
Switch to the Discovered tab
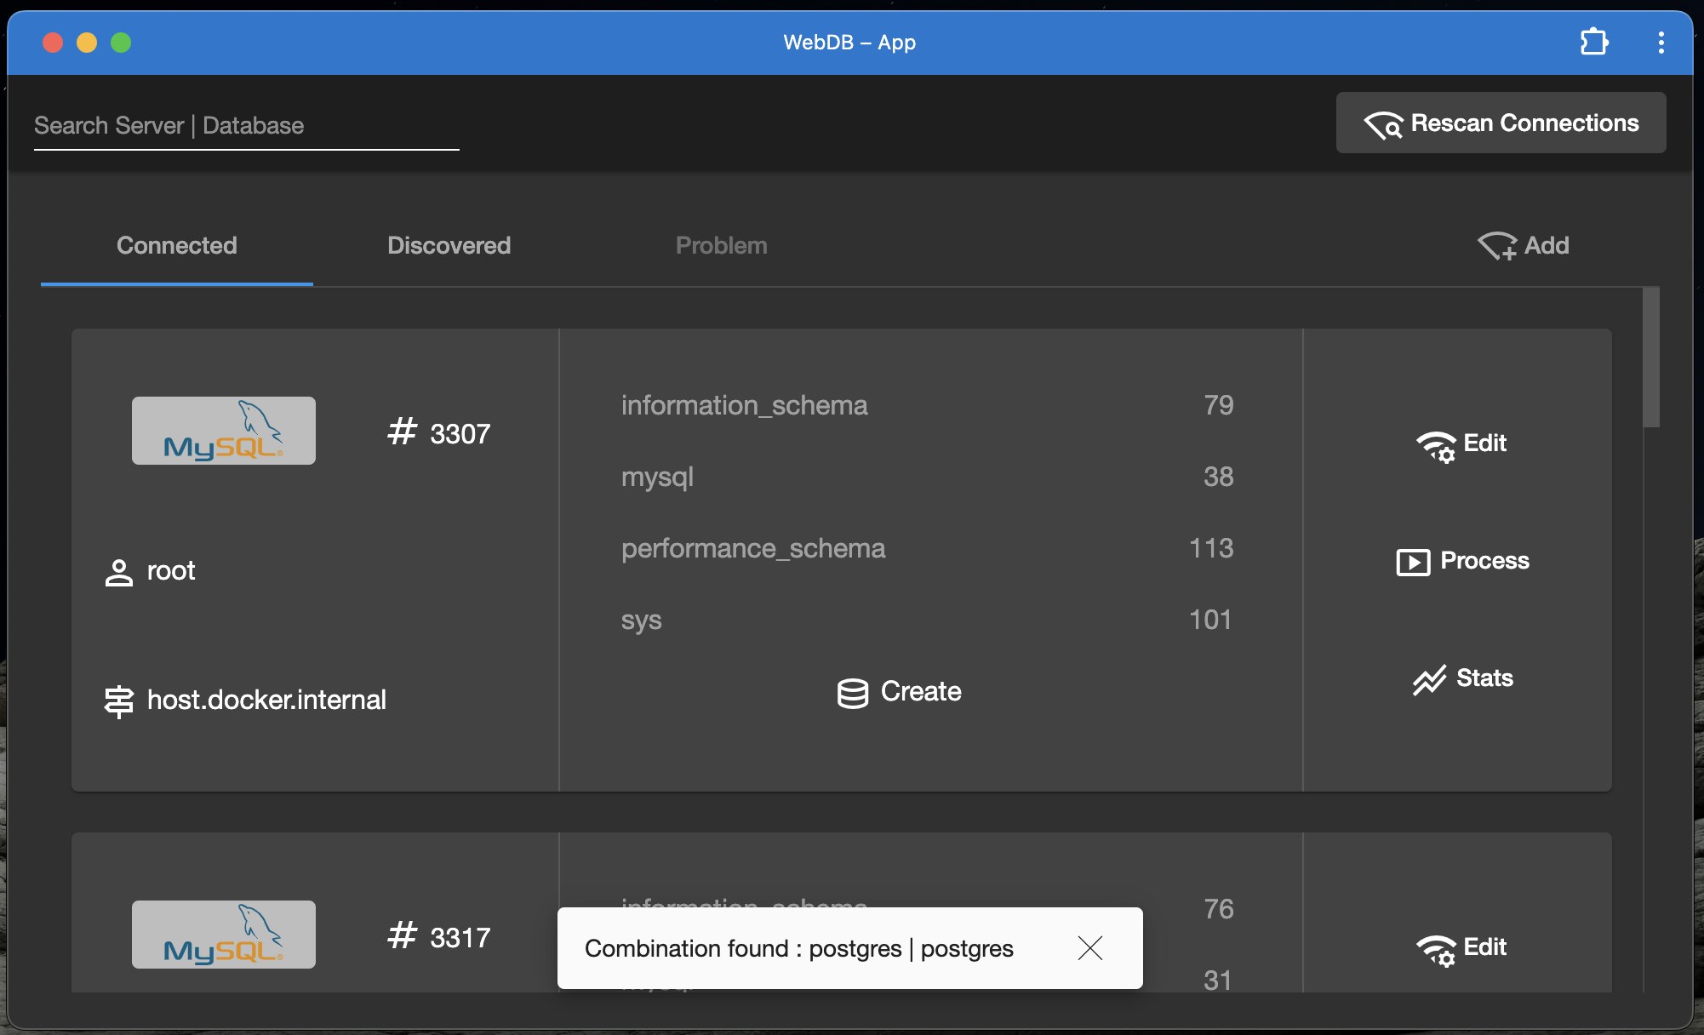449,245
